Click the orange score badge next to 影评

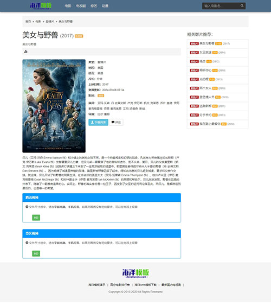pyautogui.click(x=101, y=95)
